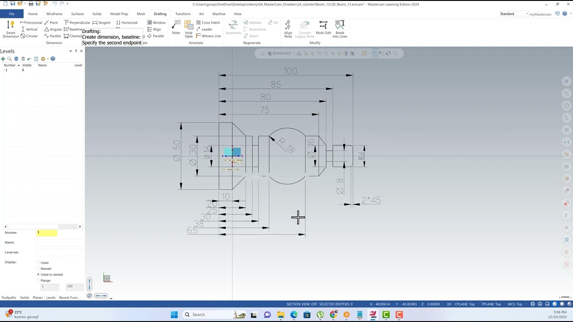
Task: Open the Hole Table tool
Action: [188, 29]
